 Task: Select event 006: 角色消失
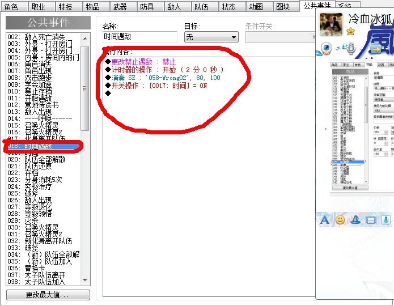pos(43,64)
